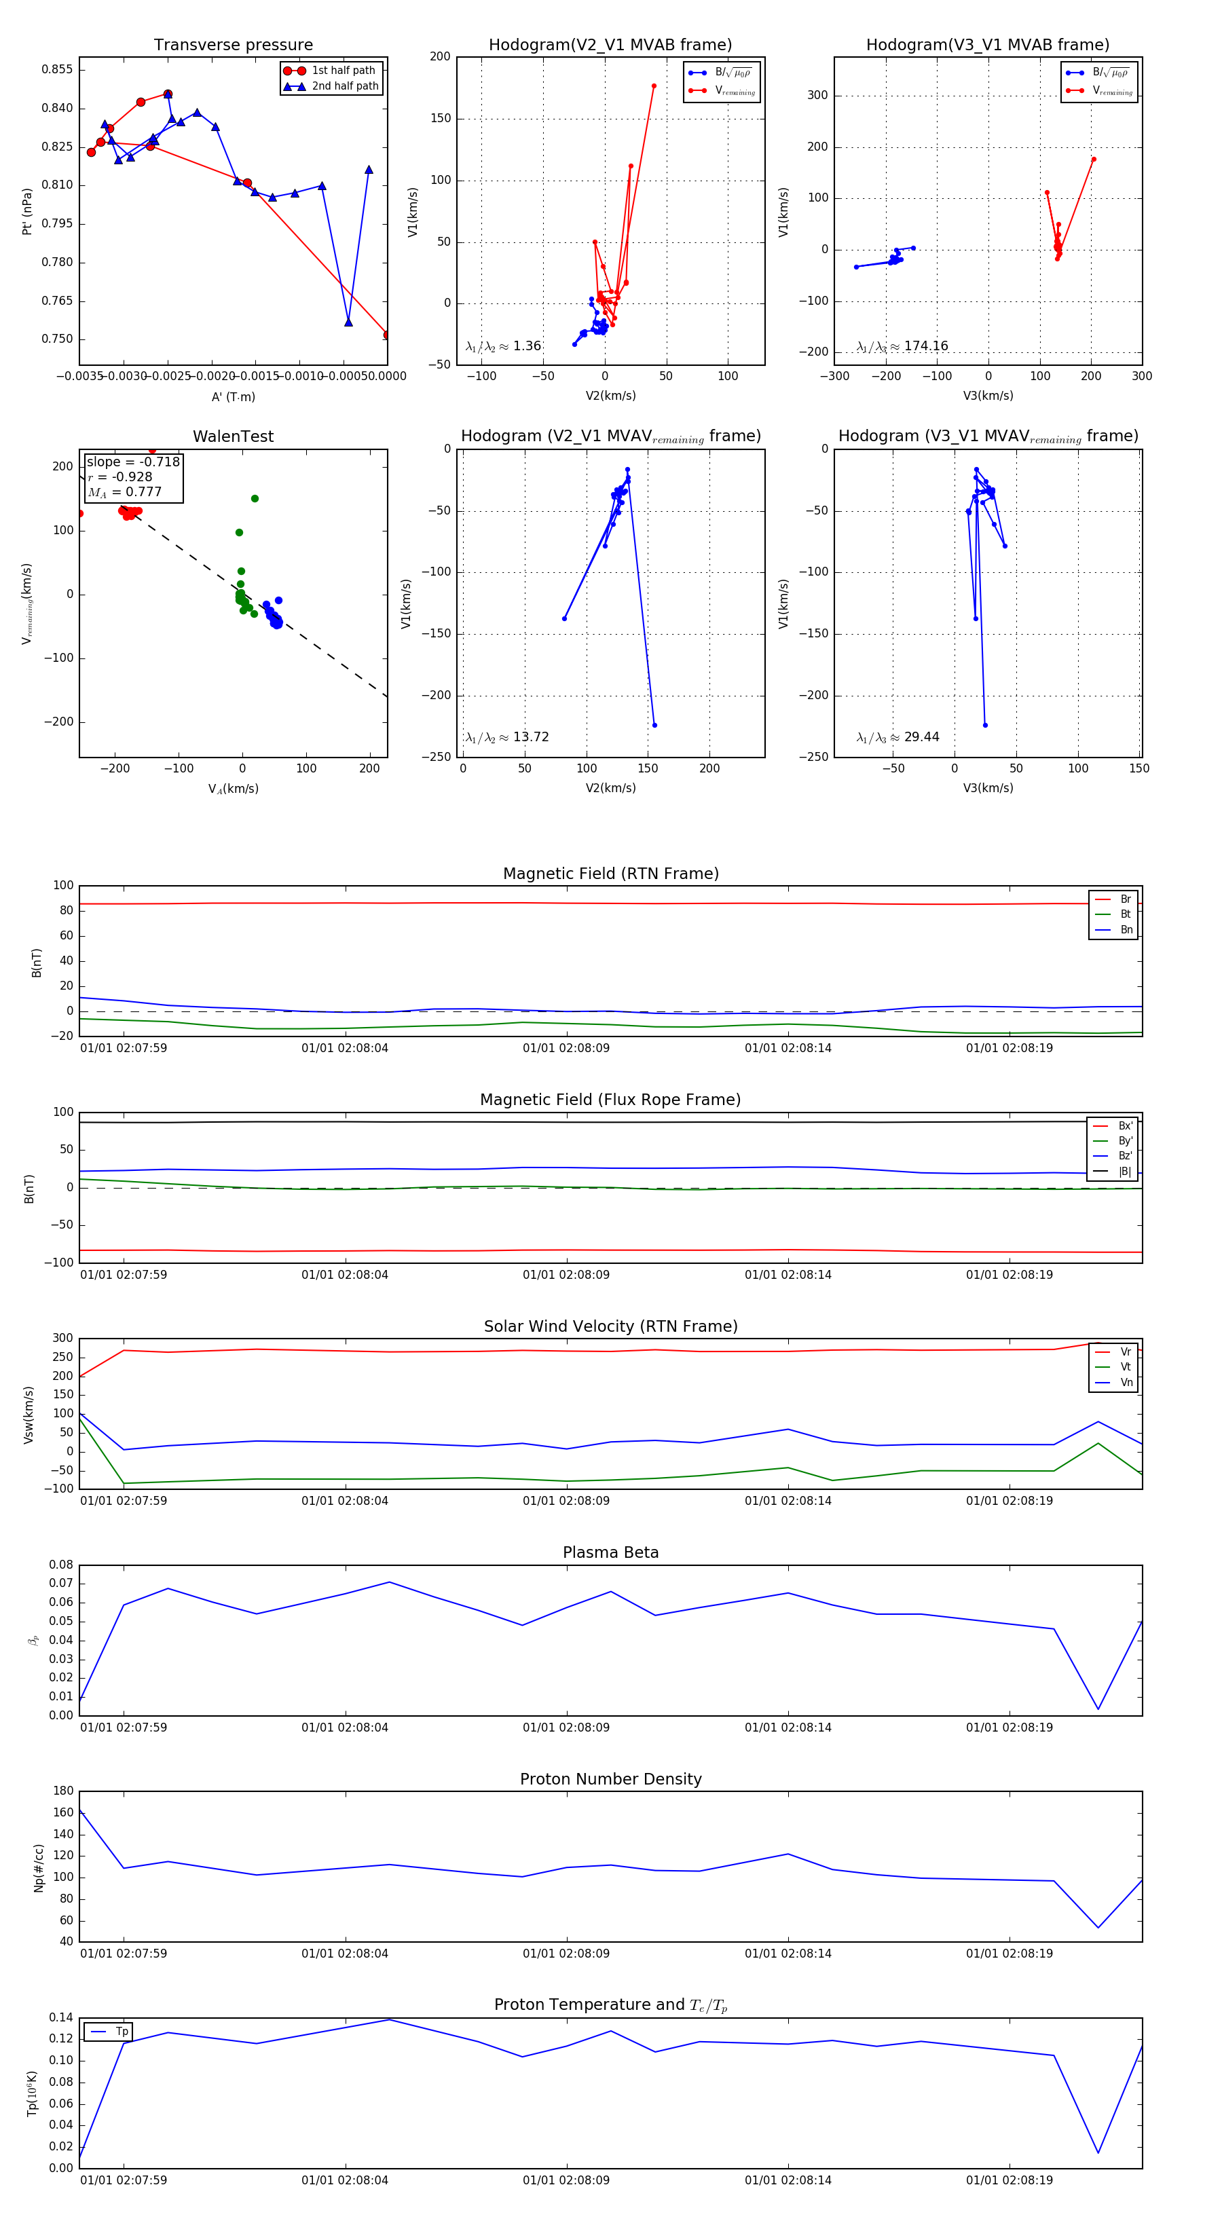1222x2240 pixels.
Task: Click the lowest blue point in V2_V1 MVAV hodogram
Action: 655,725
